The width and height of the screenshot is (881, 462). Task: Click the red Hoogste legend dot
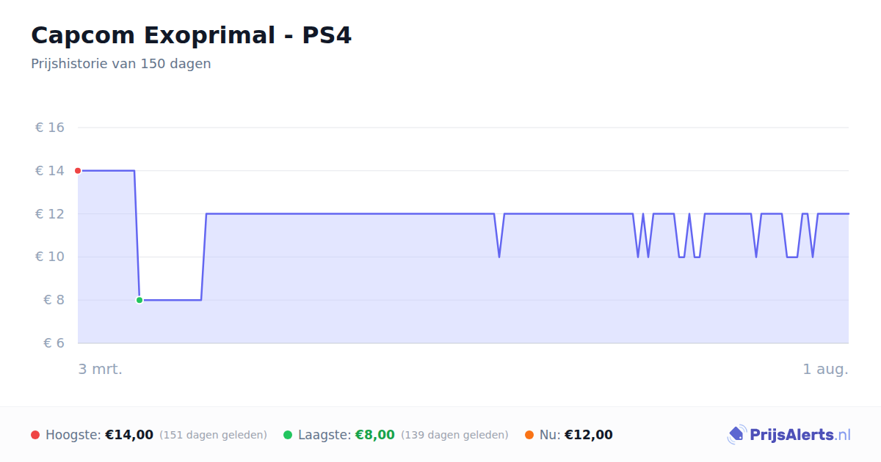[x=35, y=435]
